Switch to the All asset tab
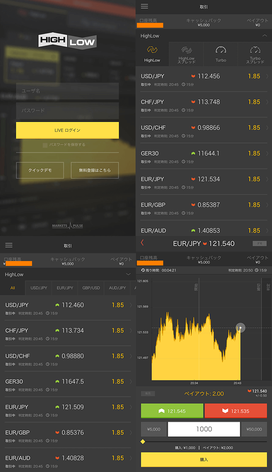This screenshot has width=272, height=472. point(13,288)
